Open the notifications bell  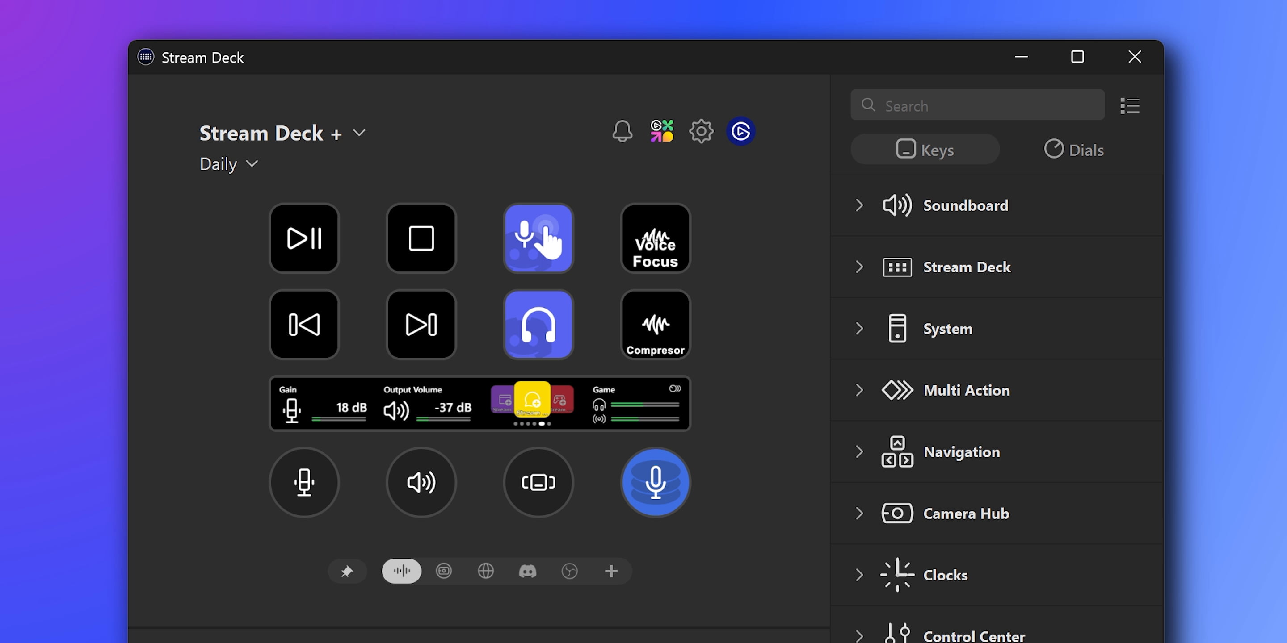[622, 131]
